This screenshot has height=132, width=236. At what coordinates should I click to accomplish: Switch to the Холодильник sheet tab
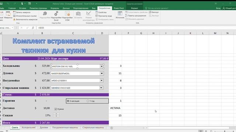(x=28, y=128)
